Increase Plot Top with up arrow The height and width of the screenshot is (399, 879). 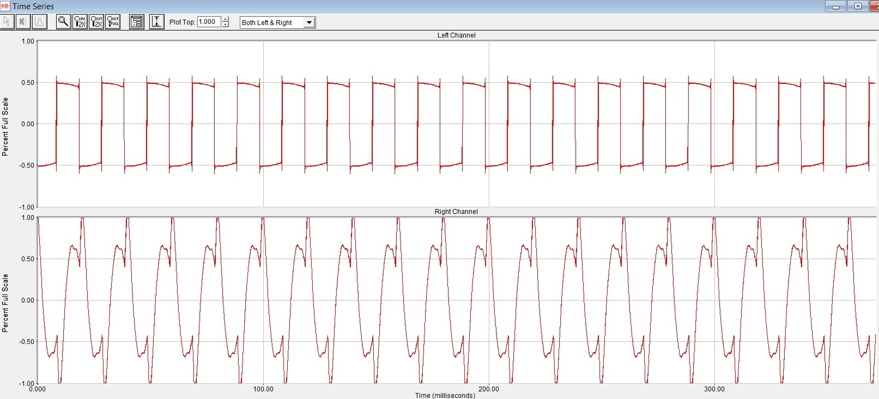tap(226, 20)
